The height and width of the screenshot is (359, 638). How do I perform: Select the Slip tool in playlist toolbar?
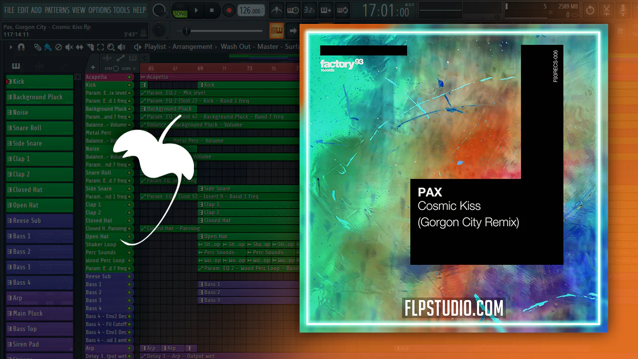(x=80, y=47)
